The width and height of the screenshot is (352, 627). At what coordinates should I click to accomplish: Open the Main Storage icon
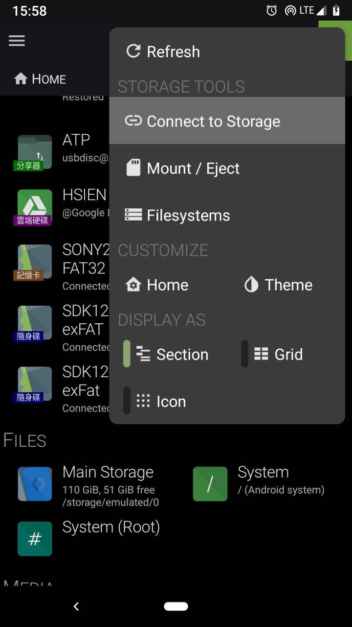click(35, 484)
